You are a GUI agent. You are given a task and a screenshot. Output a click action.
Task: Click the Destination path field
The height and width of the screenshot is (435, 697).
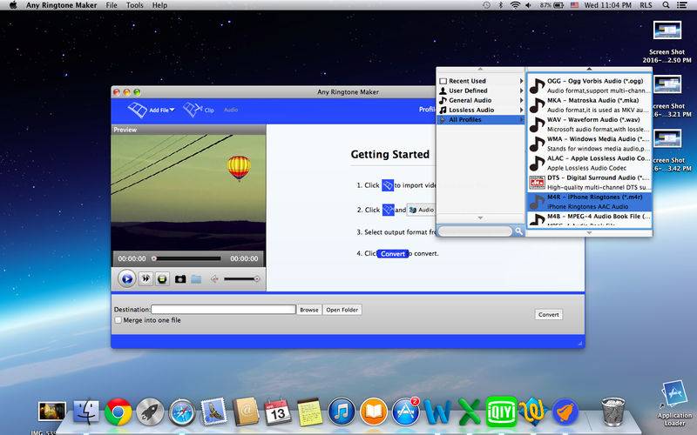tap(223, 310)
